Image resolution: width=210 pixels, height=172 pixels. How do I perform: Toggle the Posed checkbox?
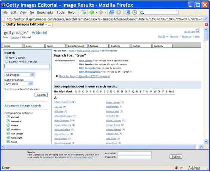[8, 141]
